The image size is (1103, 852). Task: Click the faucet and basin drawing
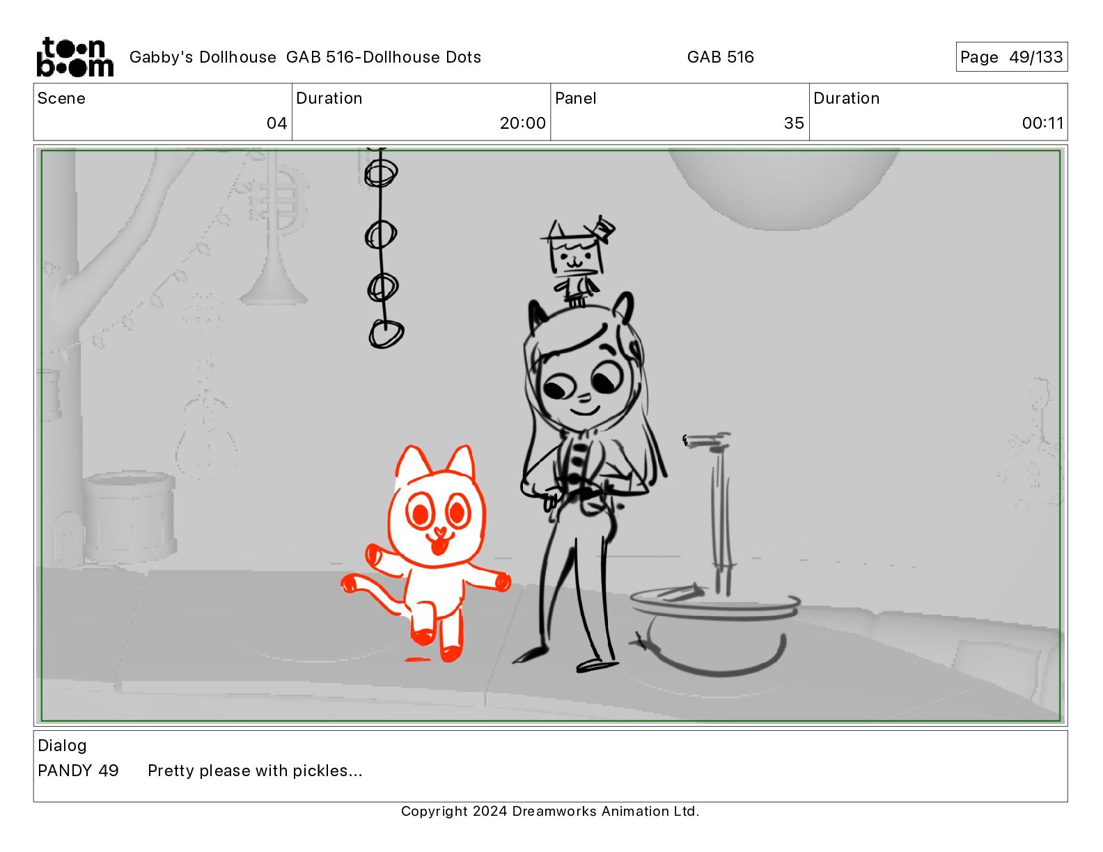click(x=714, y=553)
